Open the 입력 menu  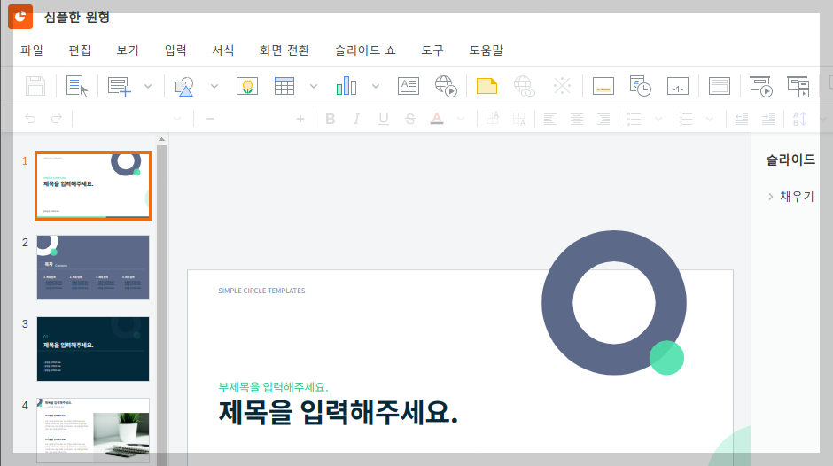175,50
